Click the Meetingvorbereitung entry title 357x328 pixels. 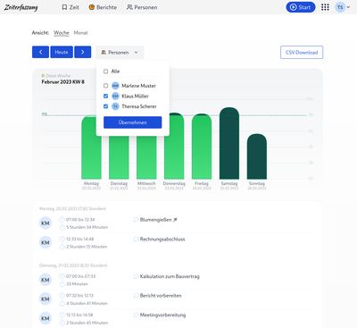pyautogui.click(x=162, y=315)
